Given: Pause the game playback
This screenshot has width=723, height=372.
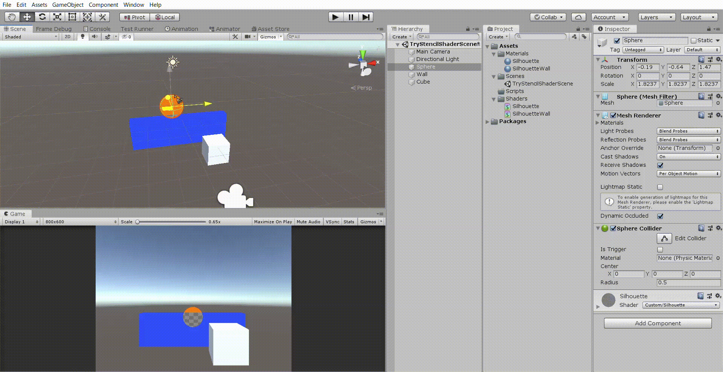Looking at the screenshot, I should [351, 17].
